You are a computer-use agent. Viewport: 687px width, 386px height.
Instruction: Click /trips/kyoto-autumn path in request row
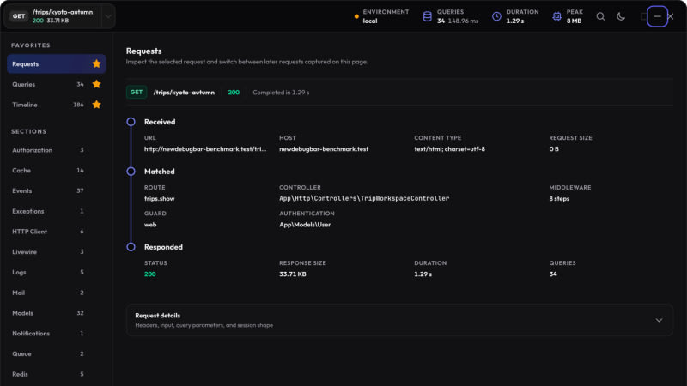(184, 93)
